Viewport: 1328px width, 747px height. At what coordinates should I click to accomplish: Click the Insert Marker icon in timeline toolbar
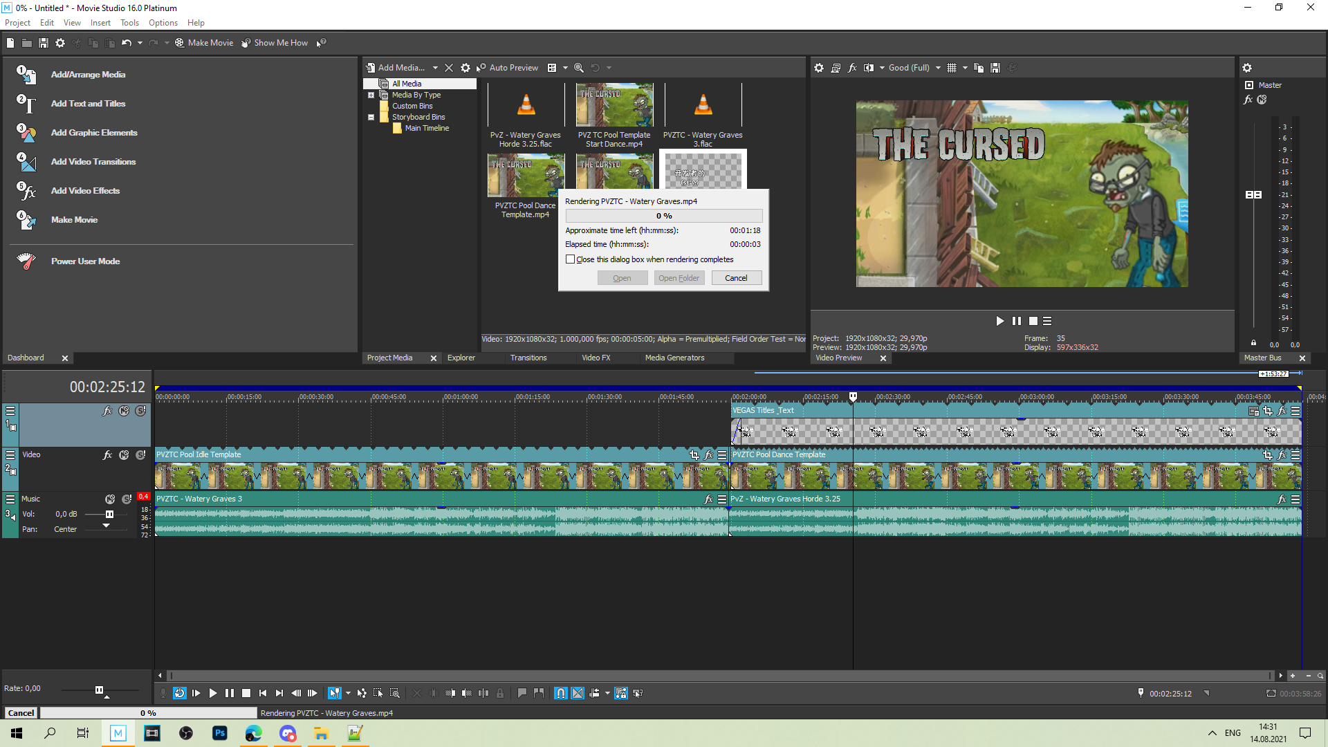click(x=522, y=693)
